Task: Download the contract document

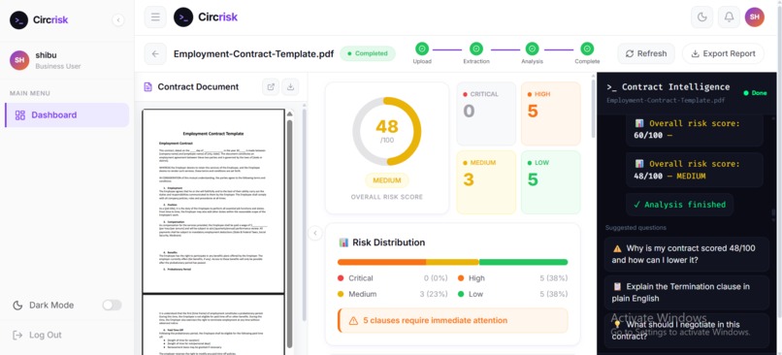Action: click(x=290, y=86)
